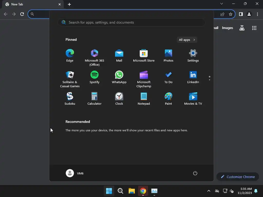The width and height of the screenshot is (263, 197).
Task: Open the notification bell
Action: tap(256, 191)
